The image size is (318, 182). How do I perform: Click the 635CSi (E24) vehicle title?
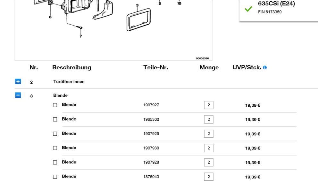[x=276, y=4]
